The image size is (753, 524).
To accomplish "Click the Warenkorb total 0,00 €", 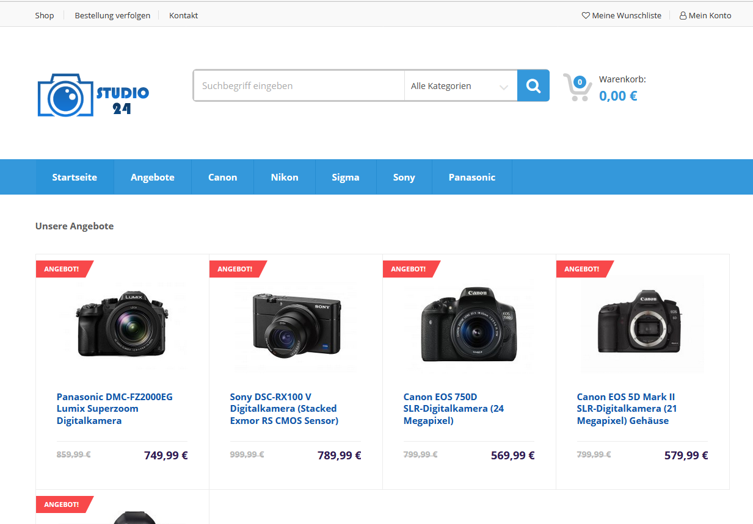I will pyautogui.click(x=618, y=96).
